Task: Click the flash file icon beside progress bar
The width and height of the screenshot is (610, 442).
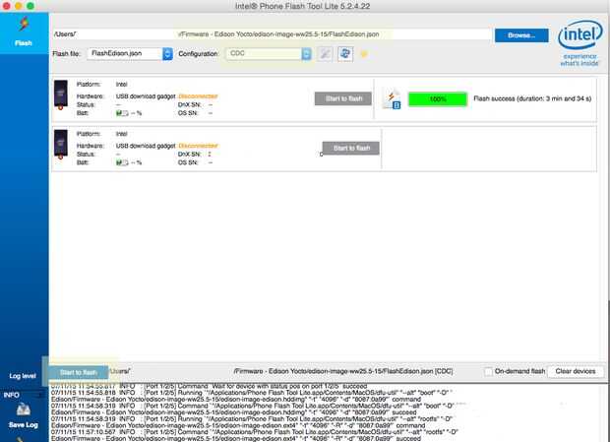Action: coord(393,99)
